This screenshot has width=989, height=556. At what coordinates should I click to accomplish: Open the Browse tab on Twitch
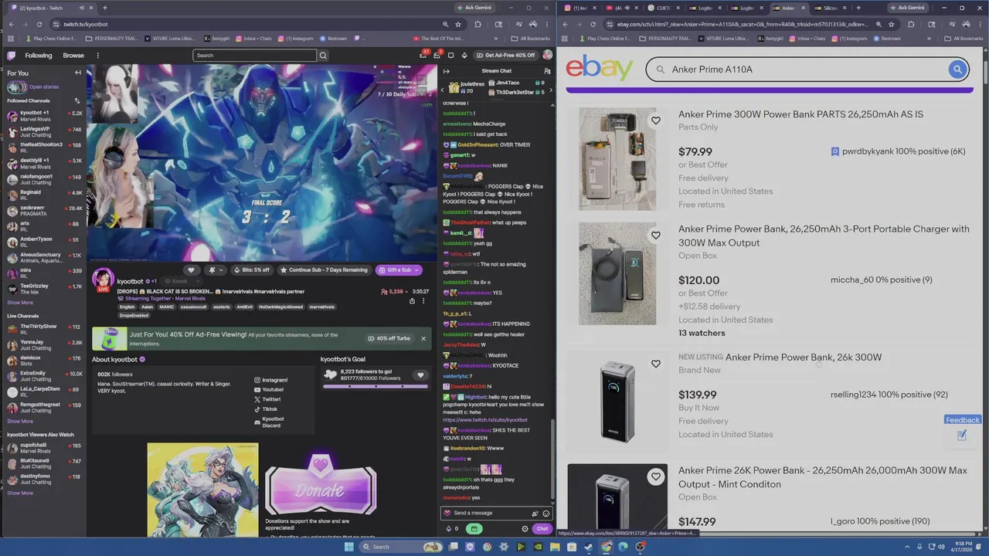point(73,56)
